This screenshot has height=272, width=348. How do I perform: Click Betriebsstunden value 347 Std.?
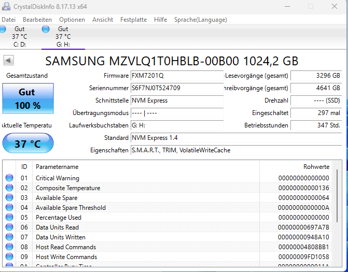316,125
